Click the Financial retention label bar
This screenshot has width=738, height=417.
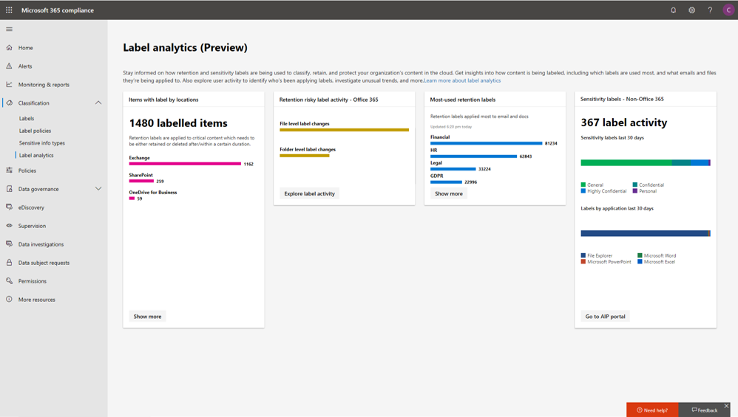[486, 143]
